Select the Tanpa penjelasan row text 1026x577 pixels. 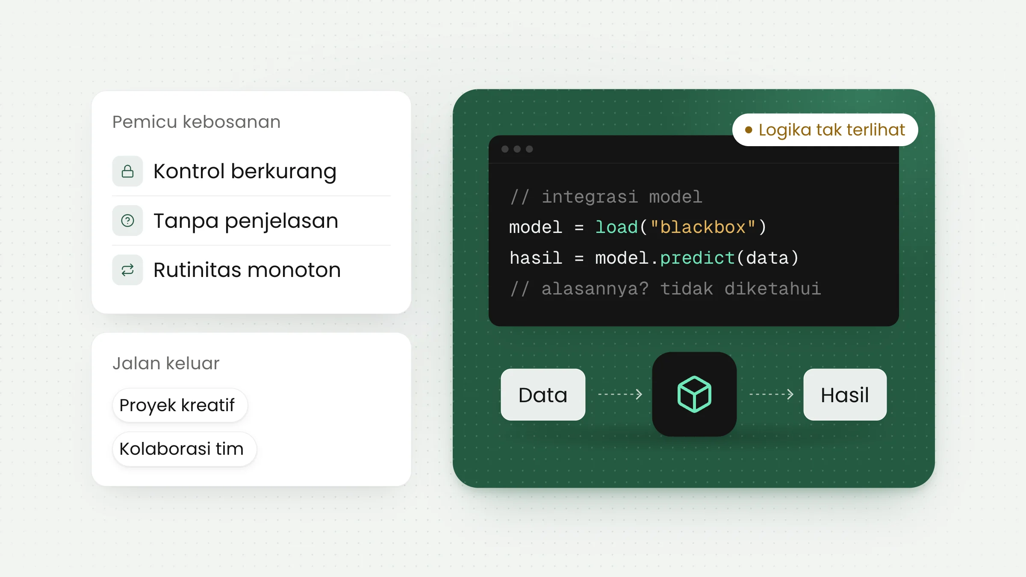(x=246, y=221)
